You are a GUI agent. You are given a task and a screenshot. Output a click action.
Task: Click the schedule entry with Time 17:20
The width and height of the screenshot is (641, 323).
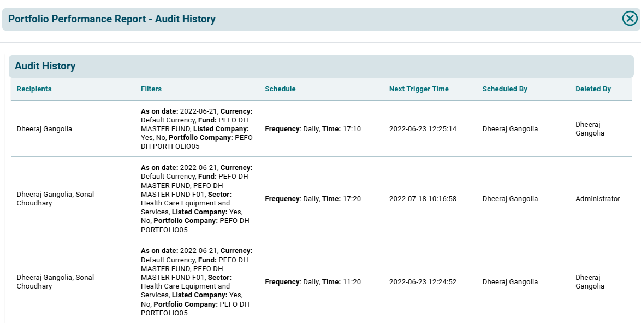[x=313, y=199]
